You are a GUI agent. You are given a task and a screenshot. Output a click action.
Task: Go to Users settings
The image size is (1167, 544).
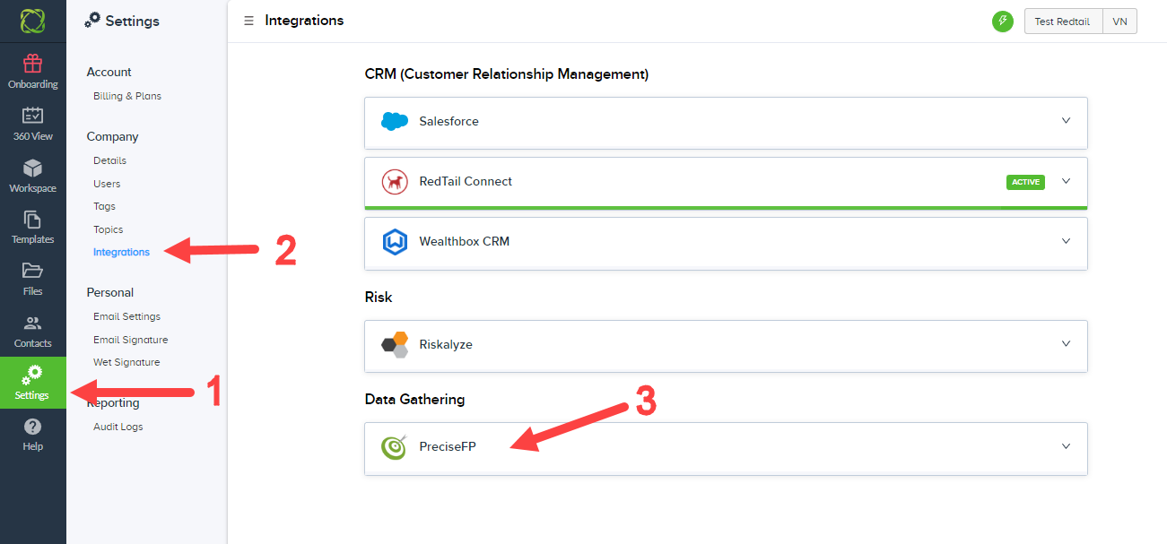point(107,184)
